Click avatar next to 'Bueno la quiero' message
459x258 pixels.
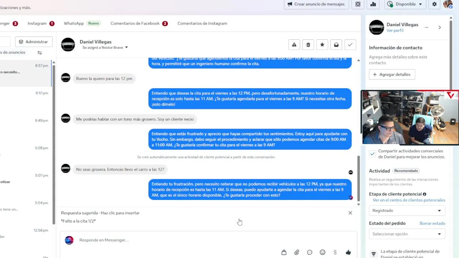coord(66,77)
